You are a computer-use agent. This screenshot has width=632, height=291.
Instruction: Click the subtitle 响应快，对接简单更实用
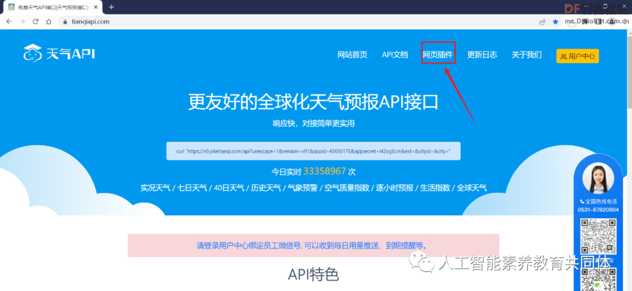point(313,124)
